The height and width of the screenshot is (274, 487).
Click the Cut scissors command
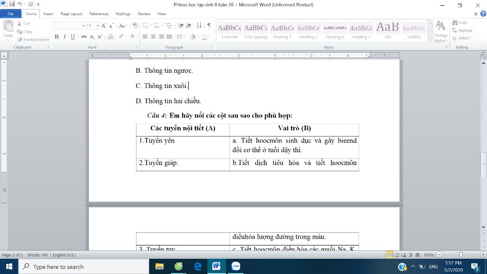pyautogui.click(x=23, y=24)
